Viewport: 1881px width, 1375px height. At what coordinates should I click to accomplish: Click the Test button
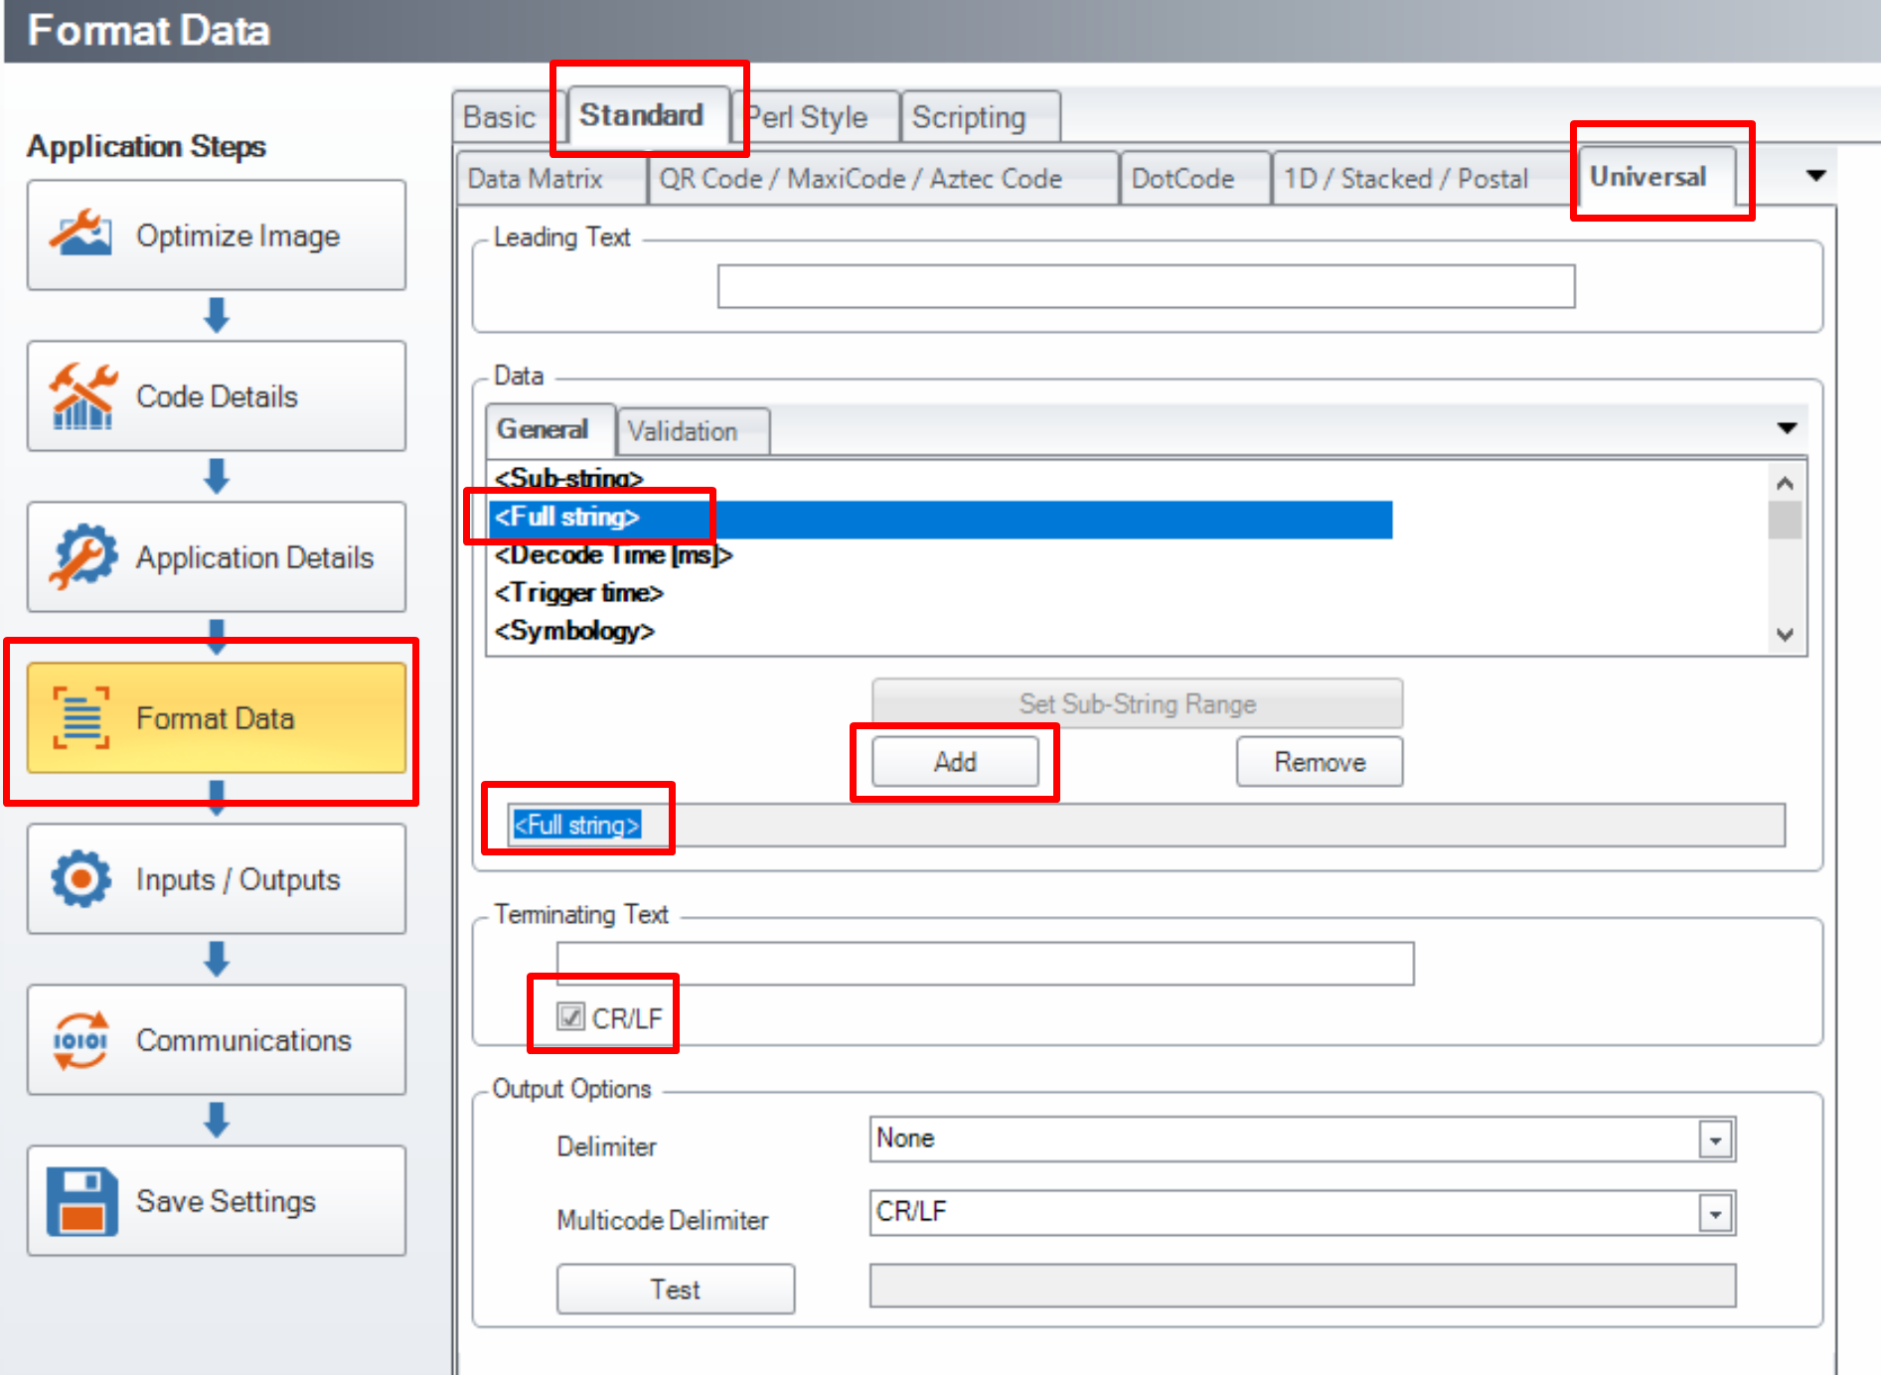click(675, 1289)
